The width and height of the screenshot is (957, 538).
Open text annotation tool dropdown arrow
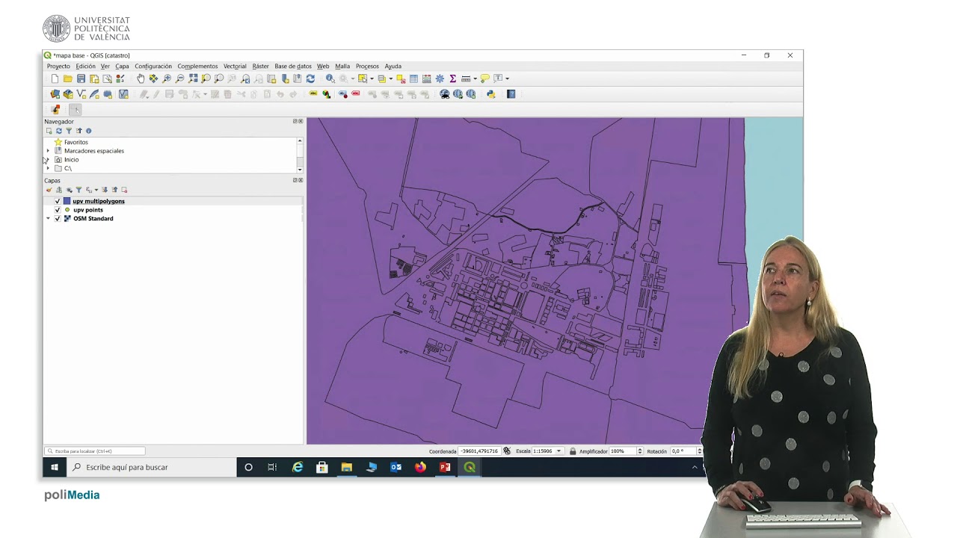point(507,78)
